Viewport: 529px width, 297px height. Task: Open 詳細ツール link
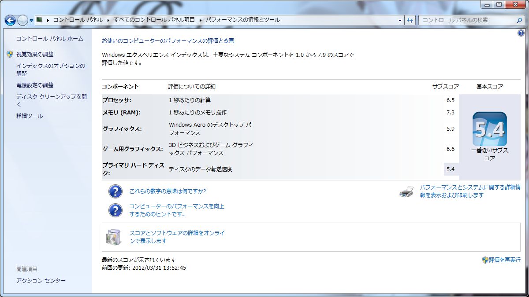(x=30, y=116)
